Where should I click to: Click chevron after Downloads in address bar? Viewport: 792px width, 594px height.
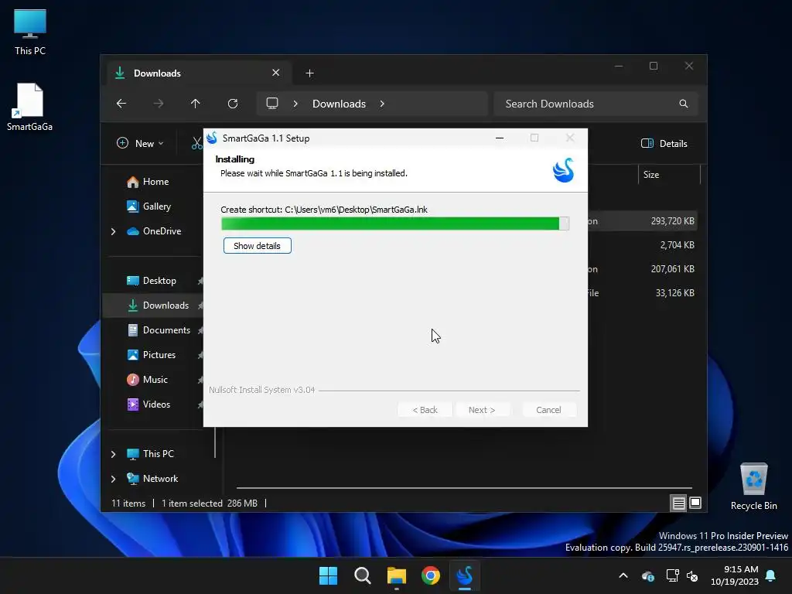click(382, 104)
